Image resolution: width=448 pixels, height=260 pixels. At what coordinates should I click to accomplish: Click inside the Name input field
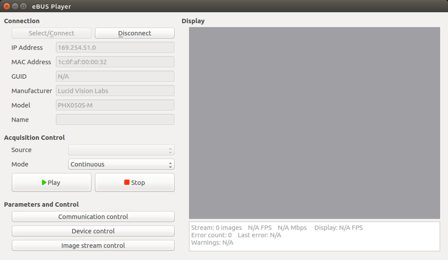115,119
